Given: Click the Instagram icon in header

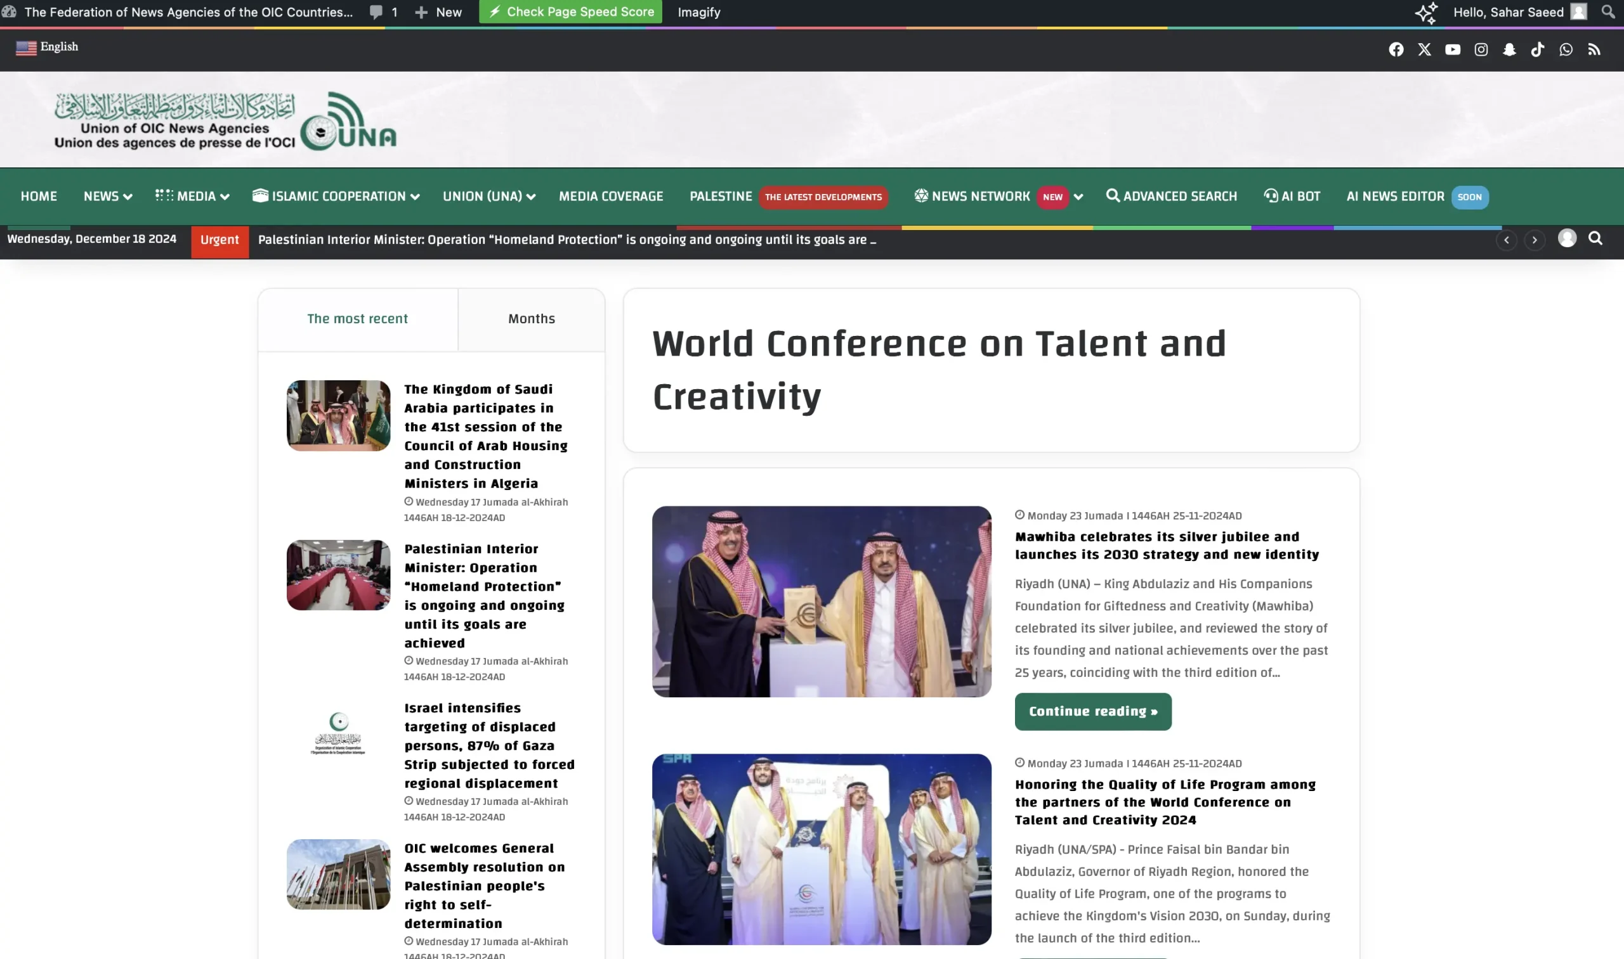Looking at the screenshot, I should click(1481, 50).
